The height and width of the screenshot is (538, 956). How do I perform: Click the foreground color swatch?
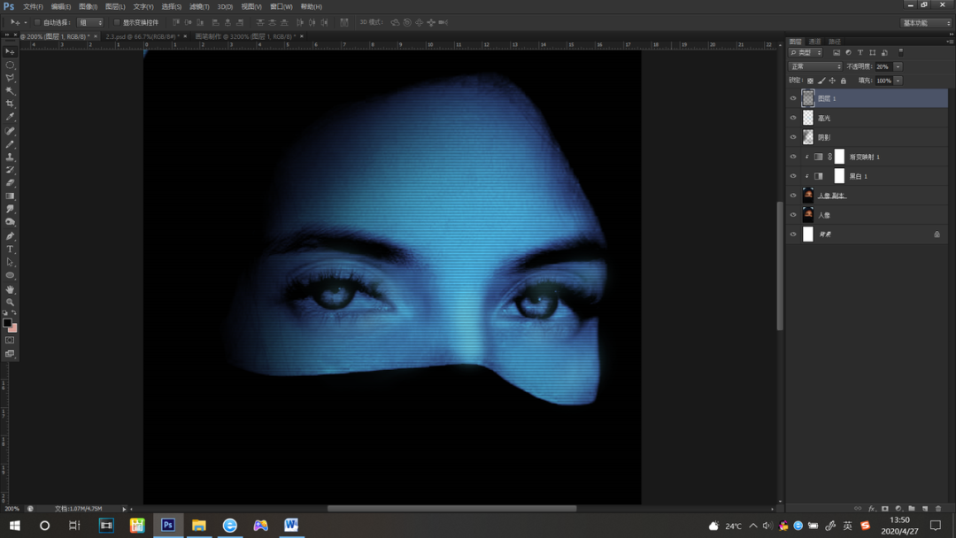7,323
